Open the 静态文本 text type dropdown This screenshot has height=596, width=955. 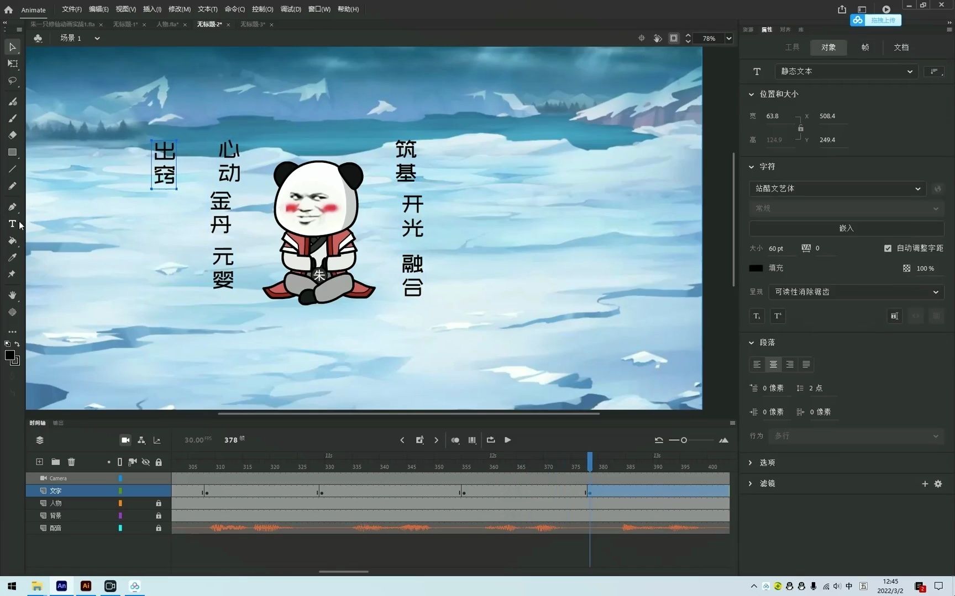[846, 71]
